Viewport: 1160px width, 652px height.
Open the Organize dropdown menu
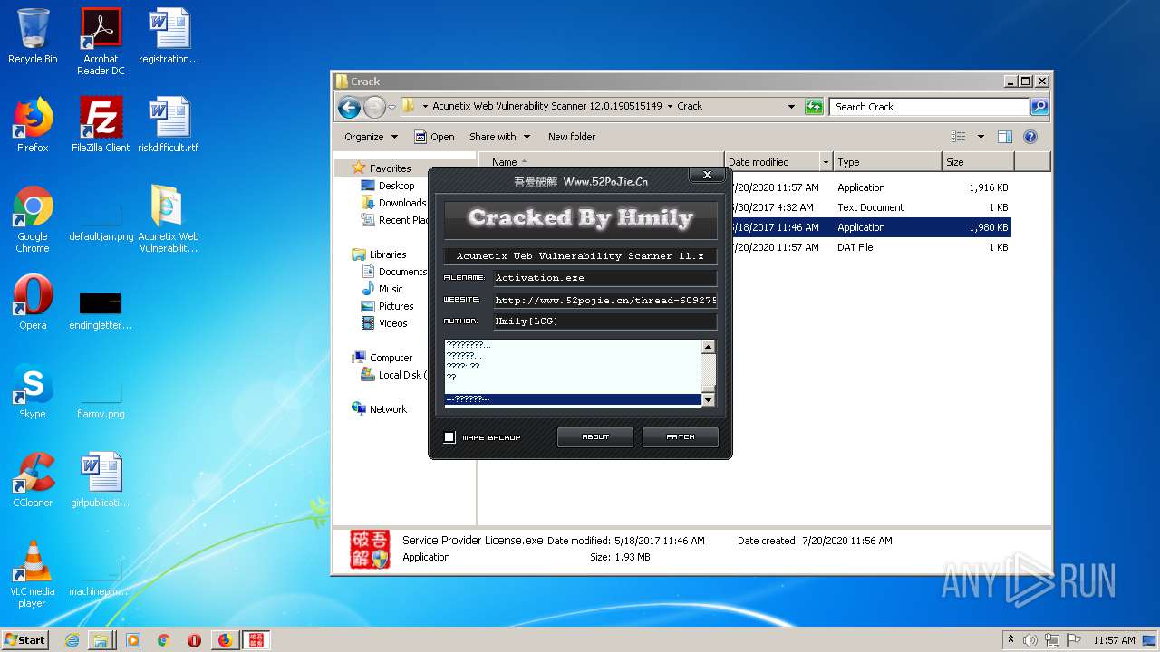coord(371,137)
